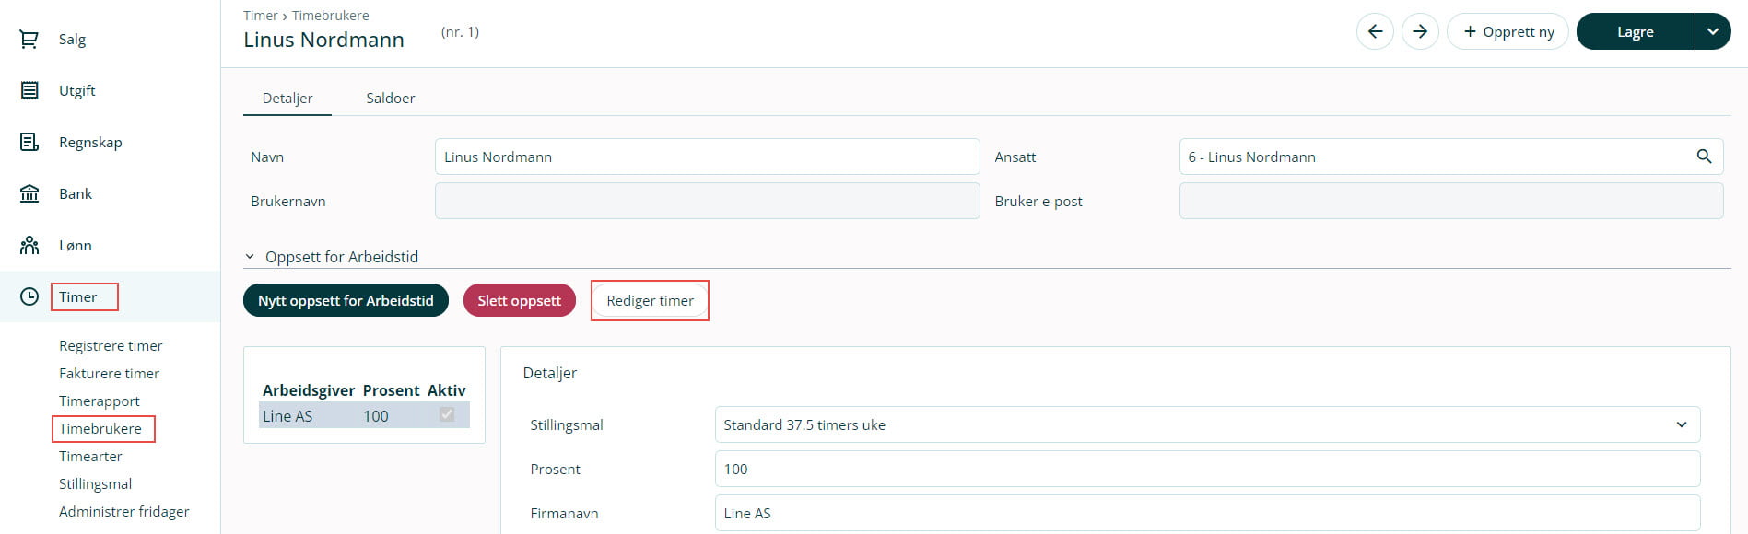Open Administrer fridager in sidebar
This screenshot has width=1748, height=534.
(124, 512)
